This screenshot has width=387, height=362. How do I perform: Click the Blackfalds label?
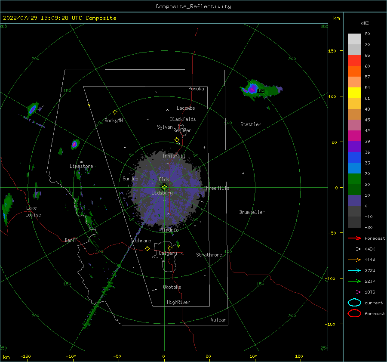click(x=183, y=119)
